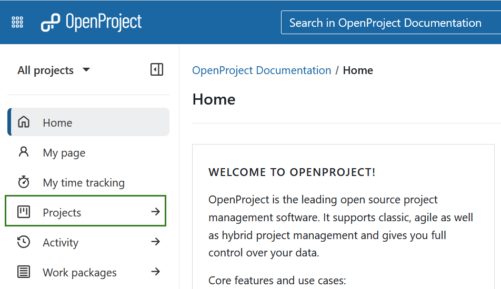Click the My time tracking stopwatch icon

(24, 182)
